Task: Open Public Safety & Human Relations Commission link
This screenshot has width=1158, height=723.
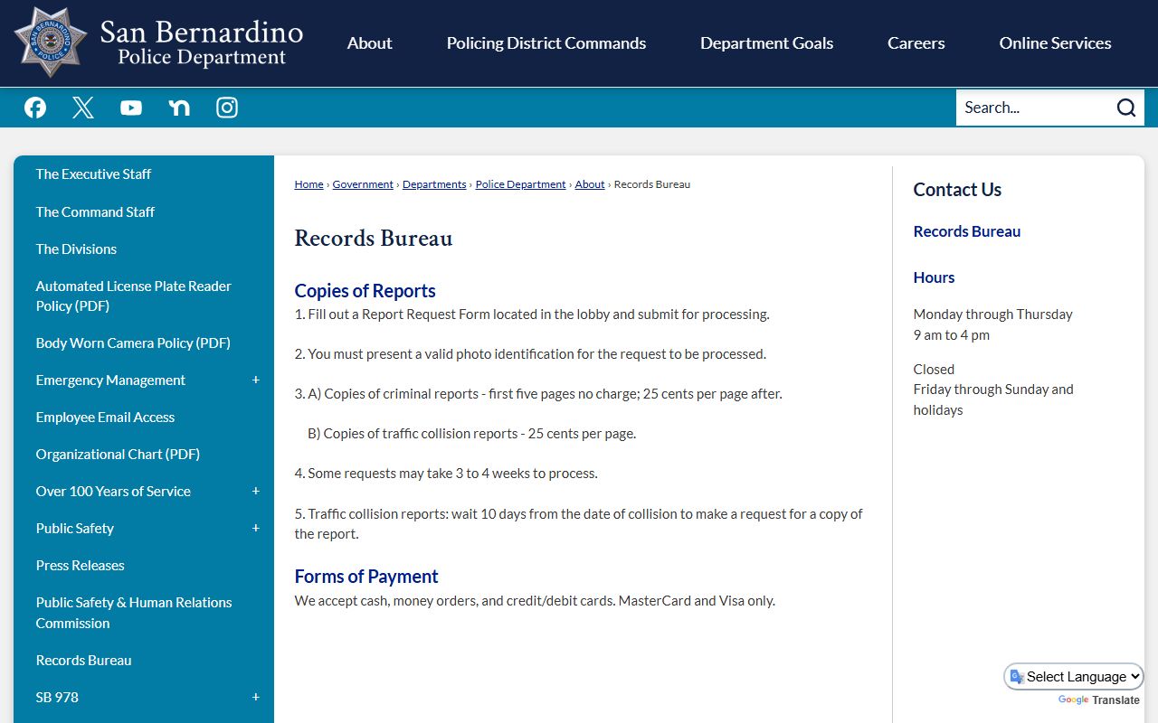Action: coord(134,613)
